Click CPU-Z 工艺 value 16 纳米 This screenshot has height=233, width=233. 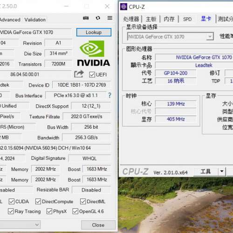click(176, 81)
